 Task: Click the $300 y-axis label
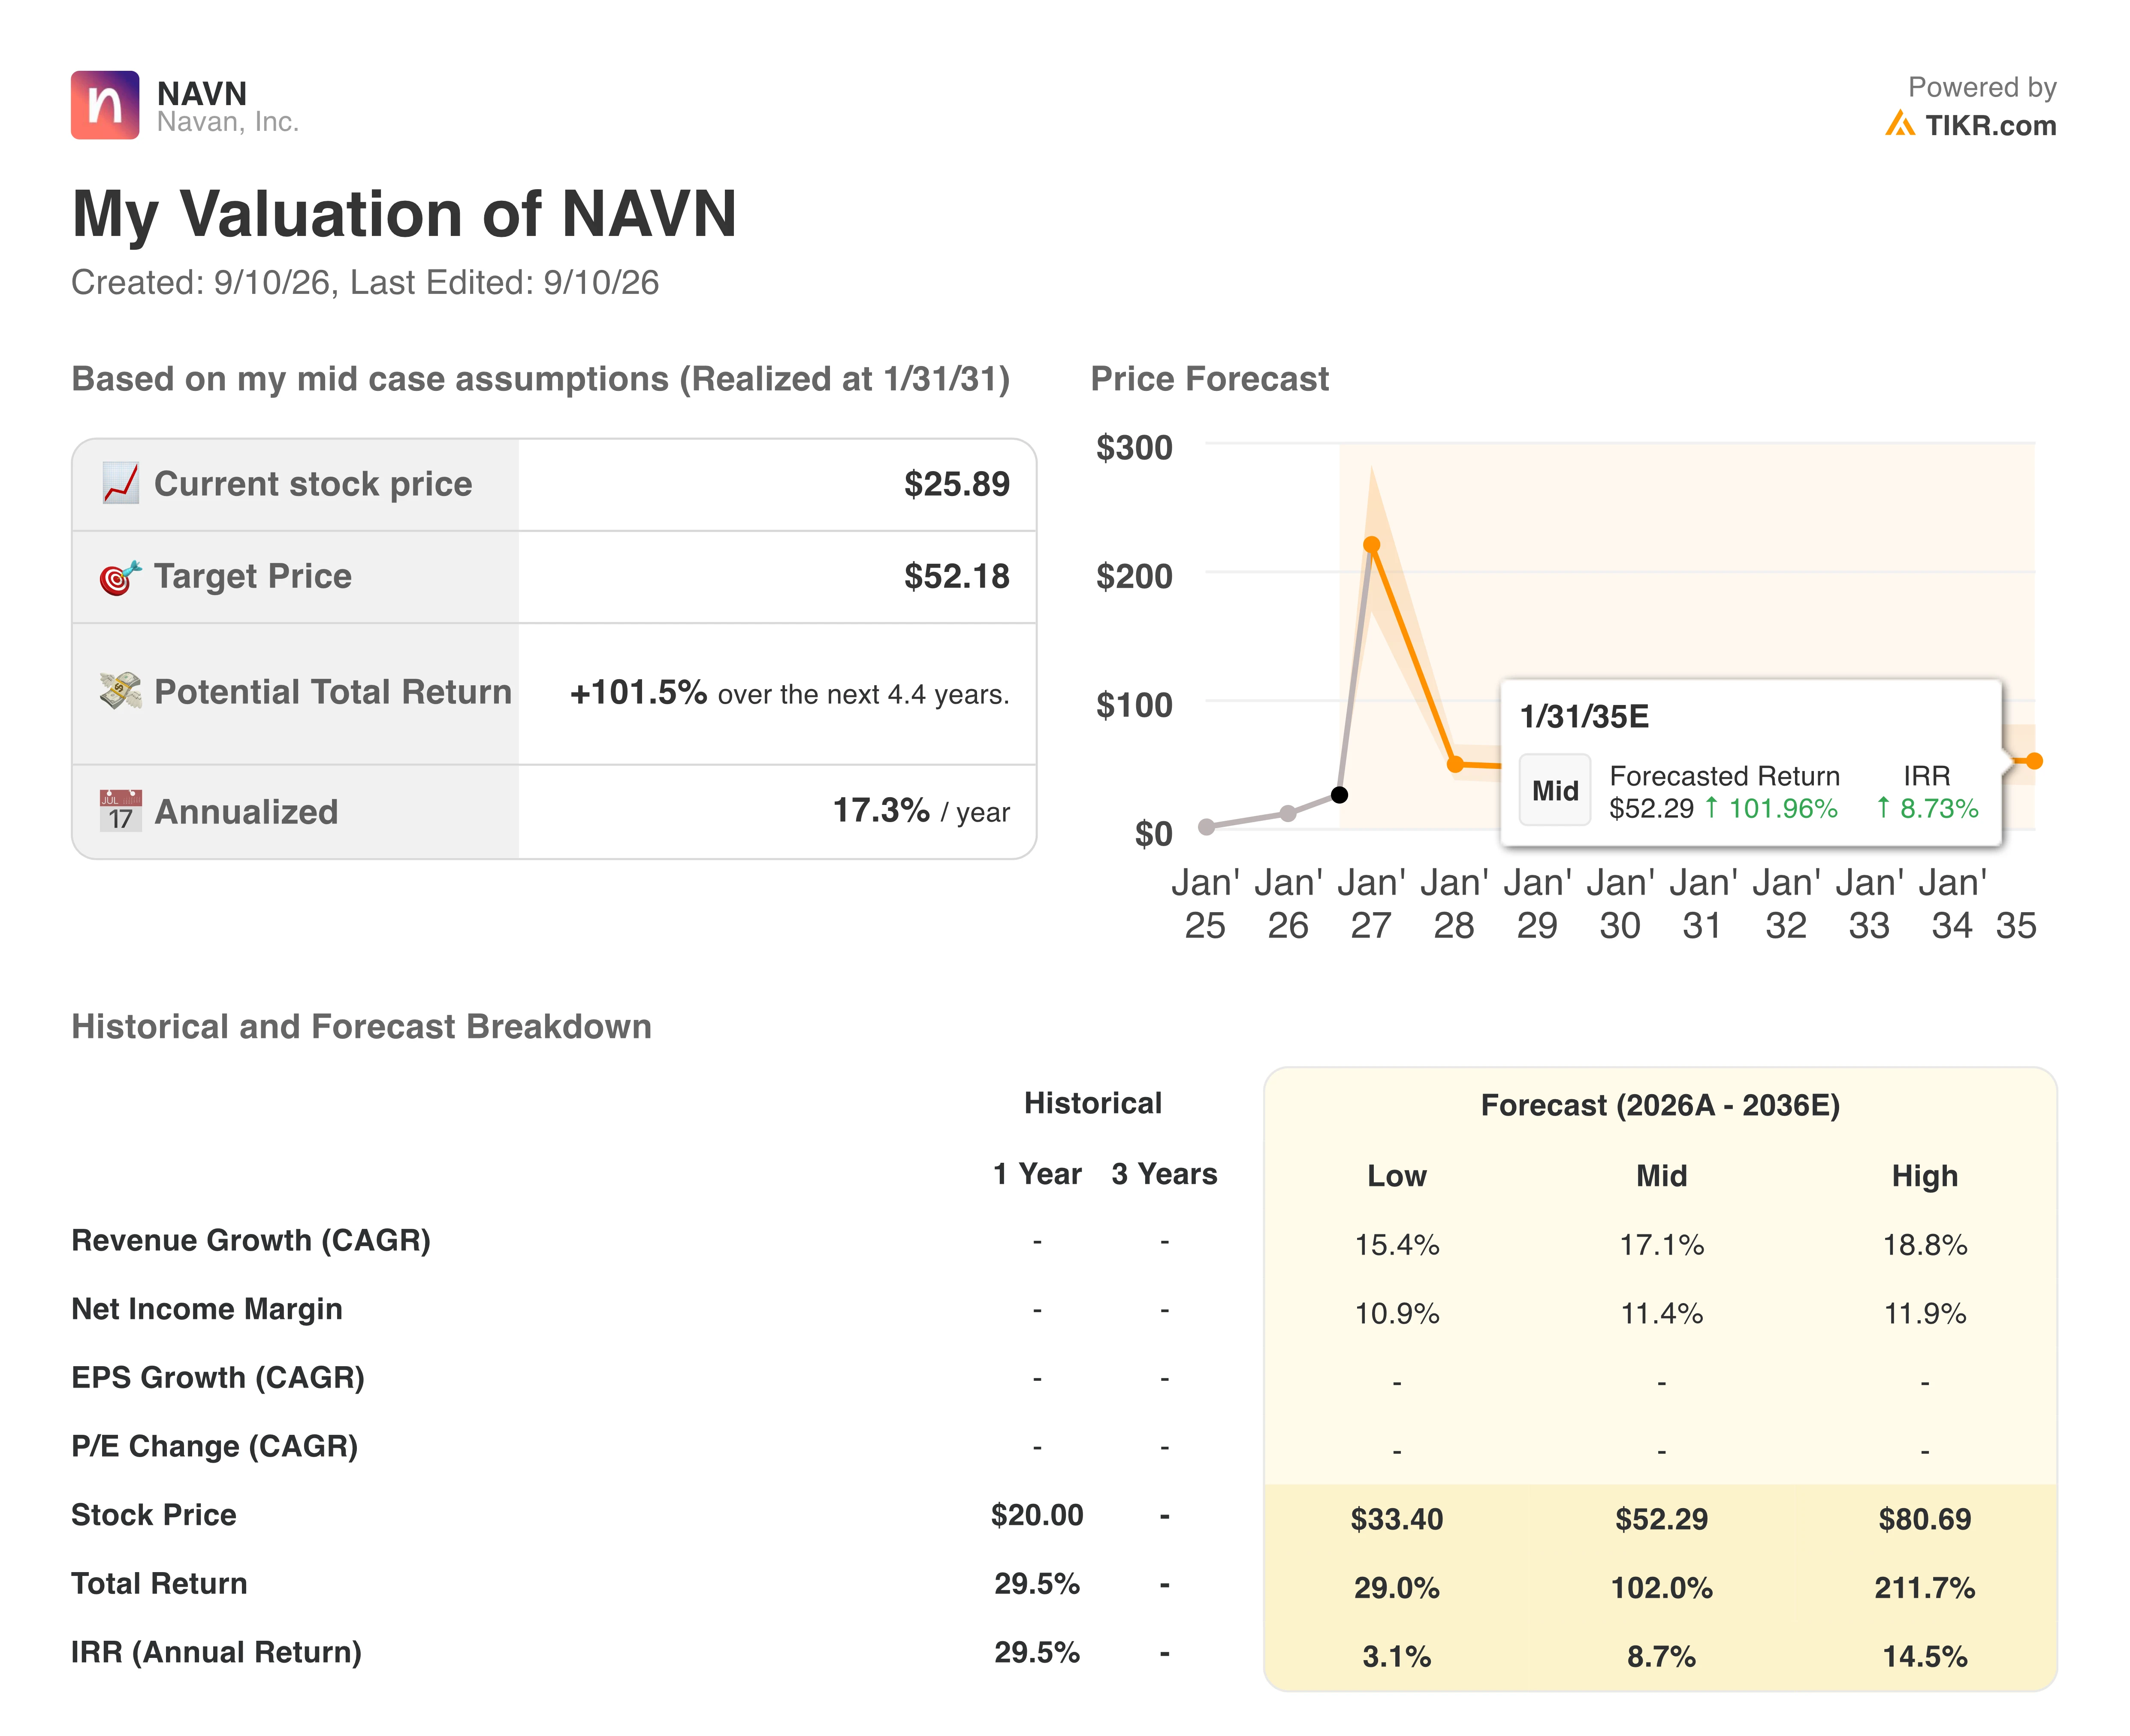(x=1134, y=447)
